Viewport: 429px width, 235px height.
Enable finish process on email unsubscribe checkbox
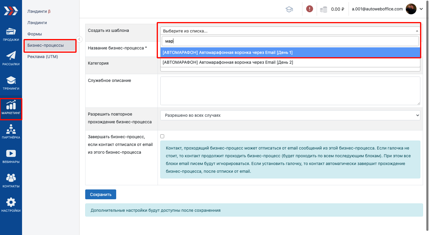click(162, 136)
